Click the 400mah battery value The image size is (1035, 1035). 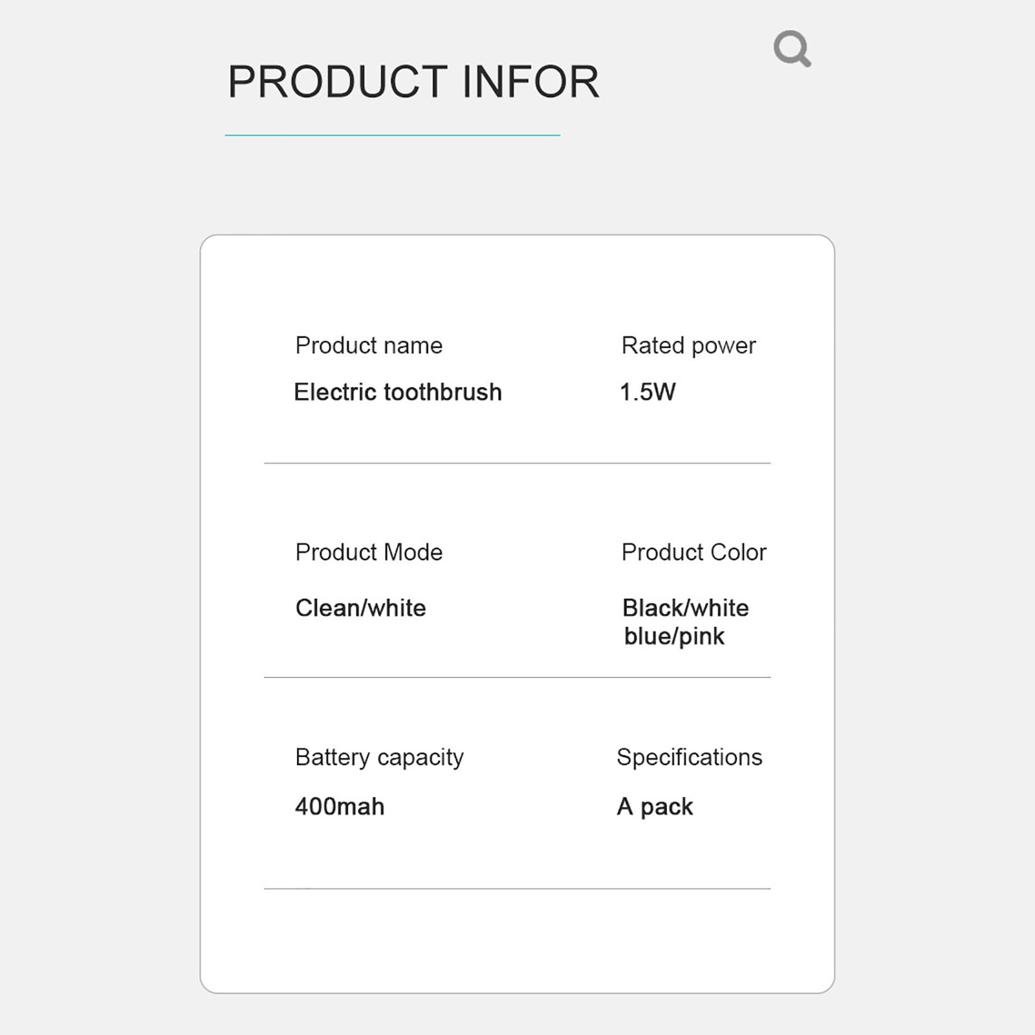tap(340, 807)
